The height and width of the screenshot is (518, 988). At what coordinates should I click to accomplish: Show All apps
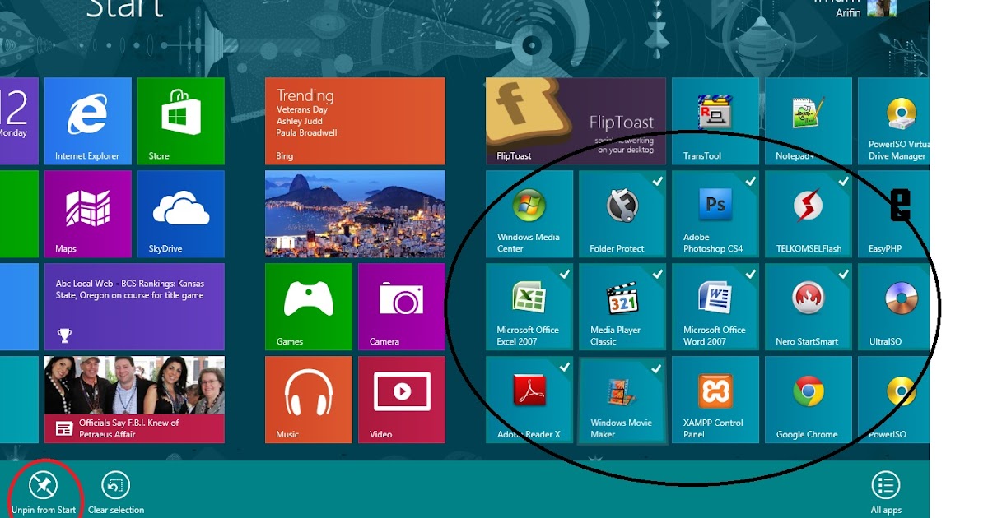[x=886, y=493]
